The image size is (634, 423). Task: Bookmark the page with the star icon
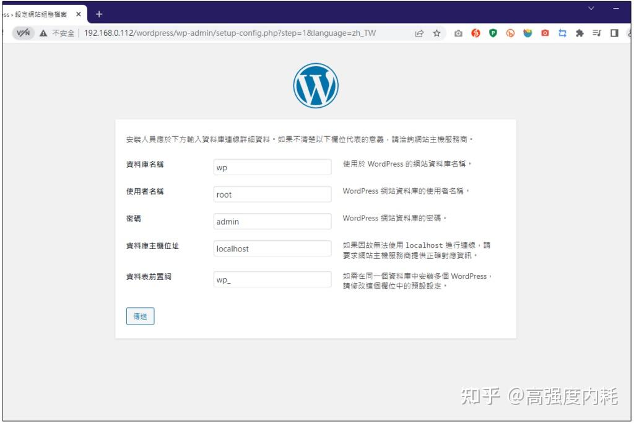coord(437,33)
